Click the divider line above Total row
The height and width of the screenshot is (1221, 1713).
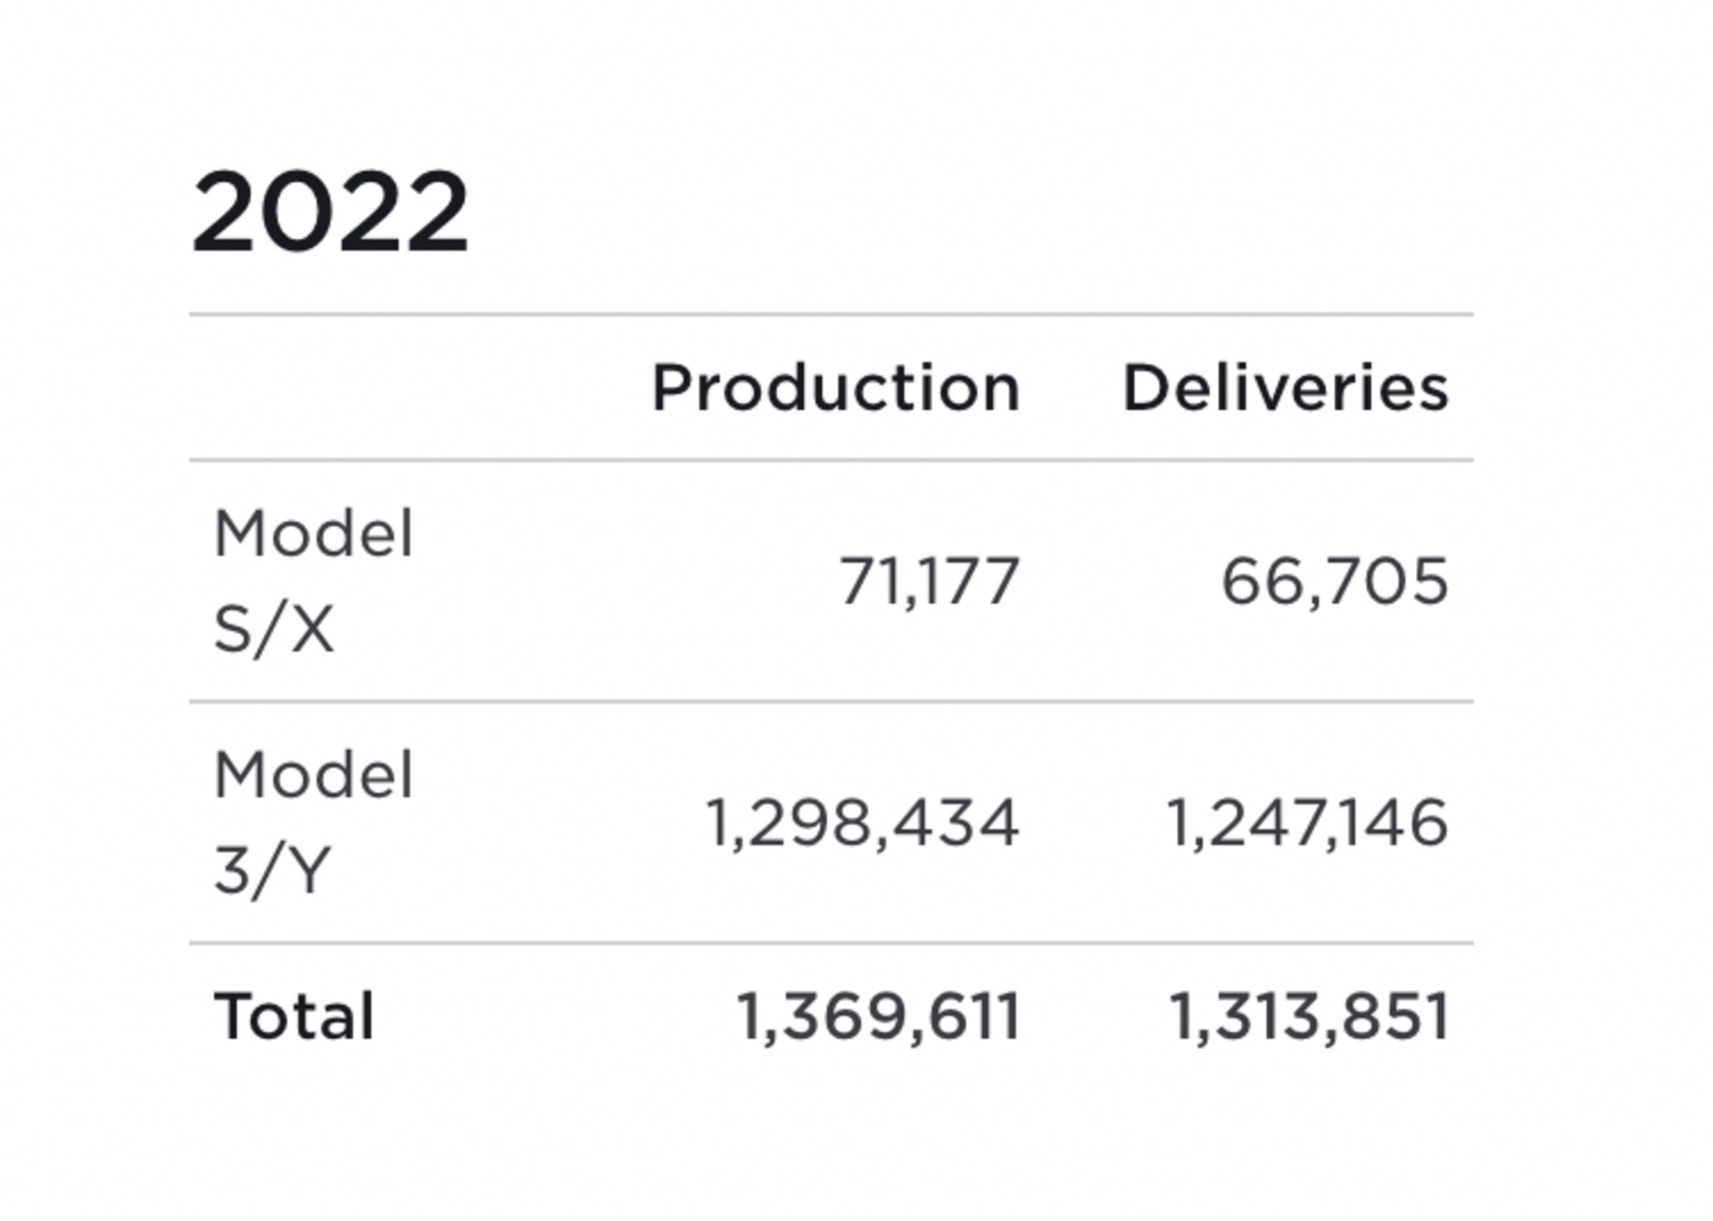[x=830, y=943]
